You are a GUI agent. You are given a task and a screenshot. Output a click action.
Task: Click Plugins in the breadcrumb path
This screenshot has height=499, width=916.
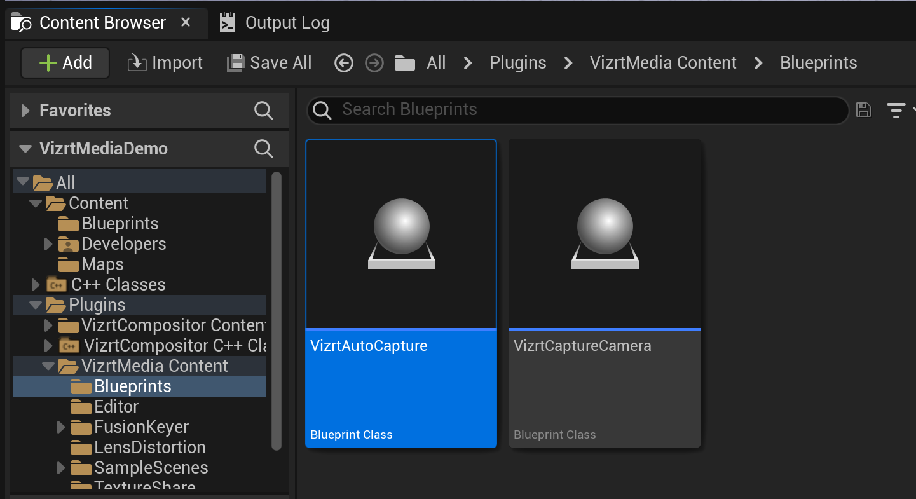click(x=517, y=63)
